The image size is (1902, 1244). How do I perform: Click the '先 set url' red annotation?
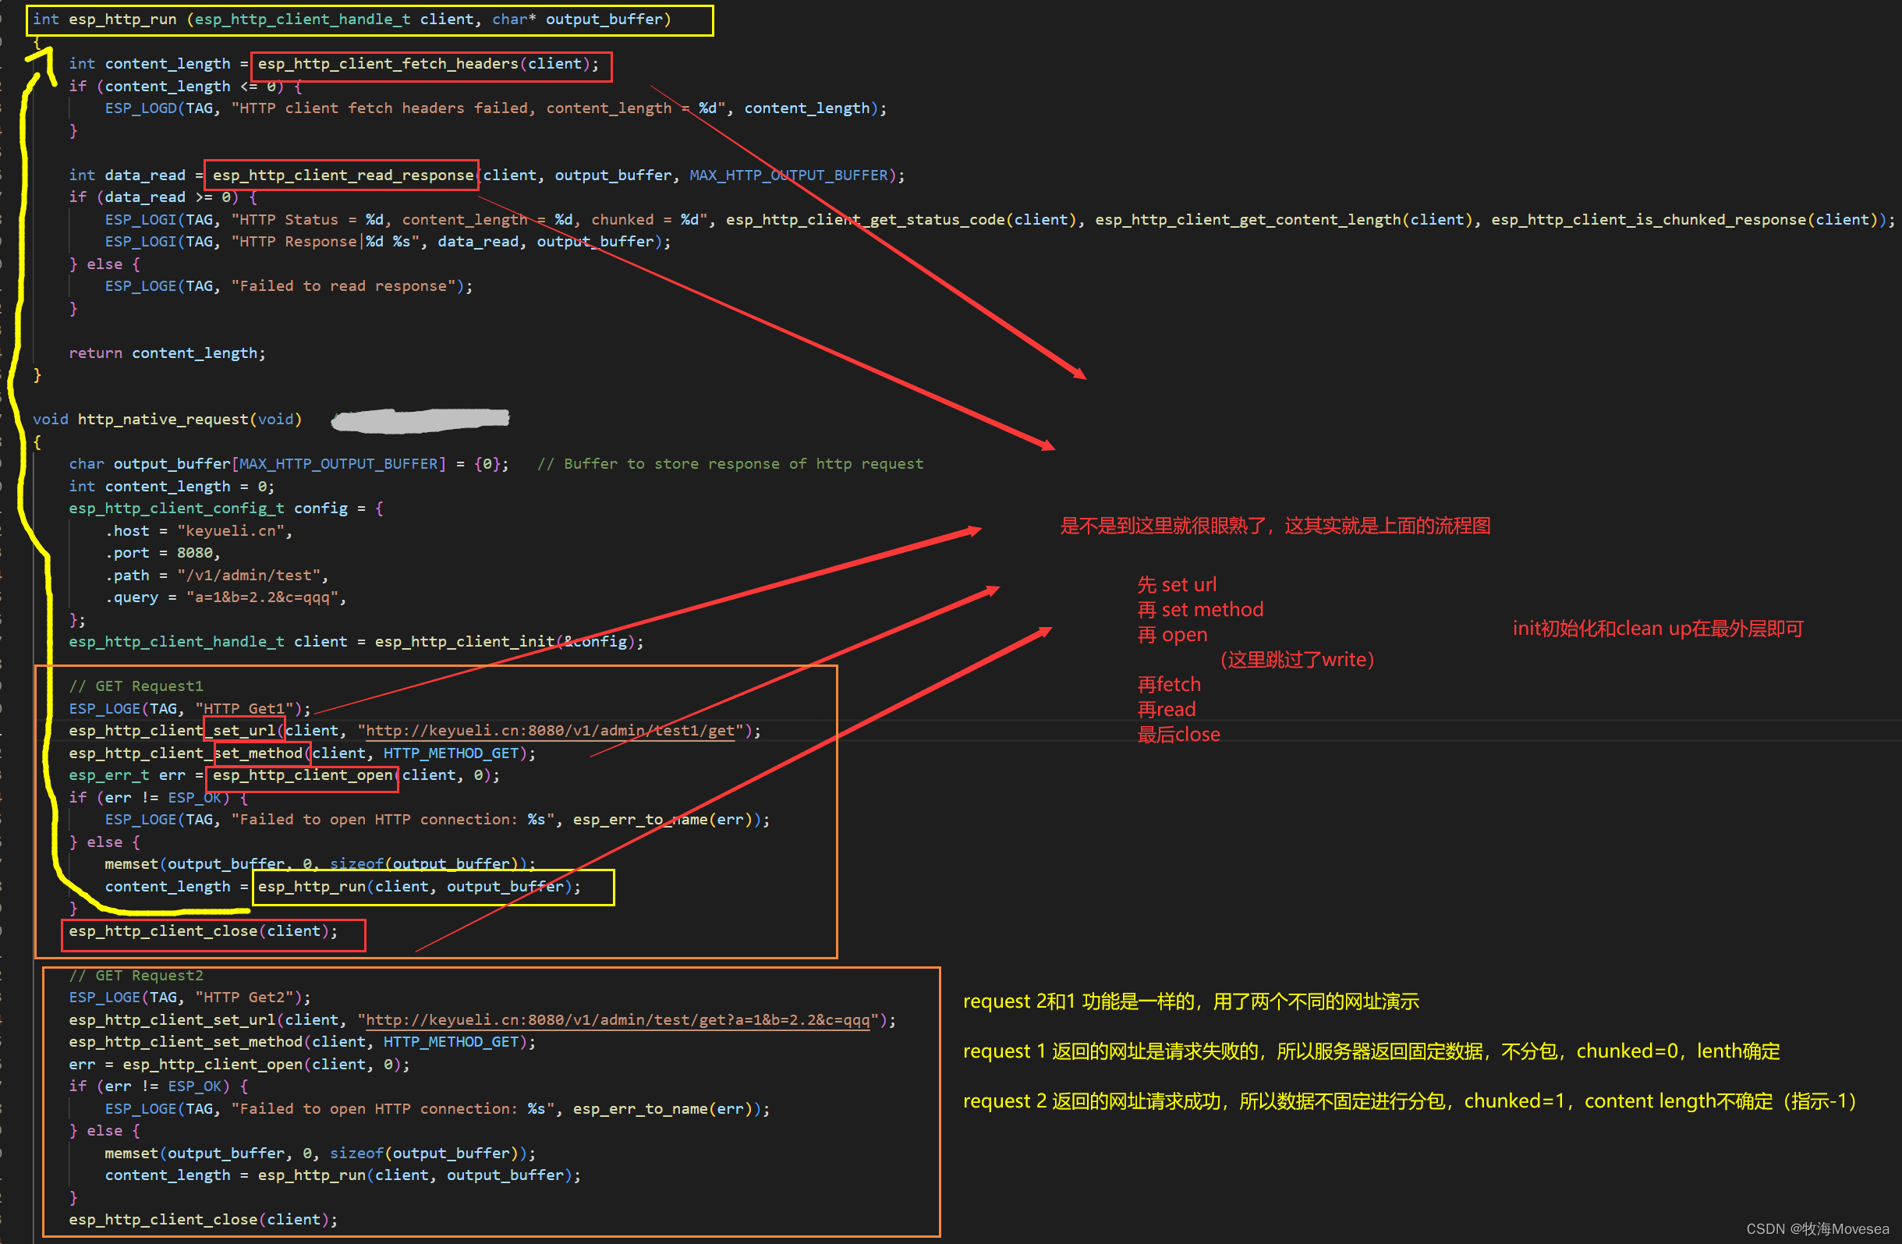[1176, 585]
